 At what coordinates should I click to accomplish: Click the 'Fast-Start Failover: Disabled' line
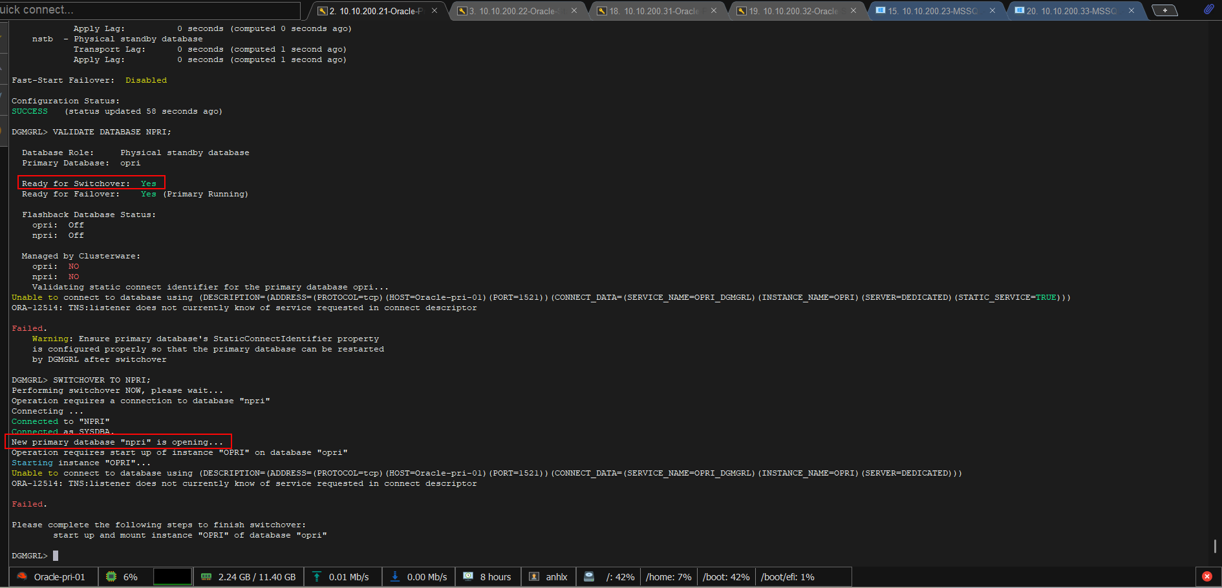coord(89,80)
